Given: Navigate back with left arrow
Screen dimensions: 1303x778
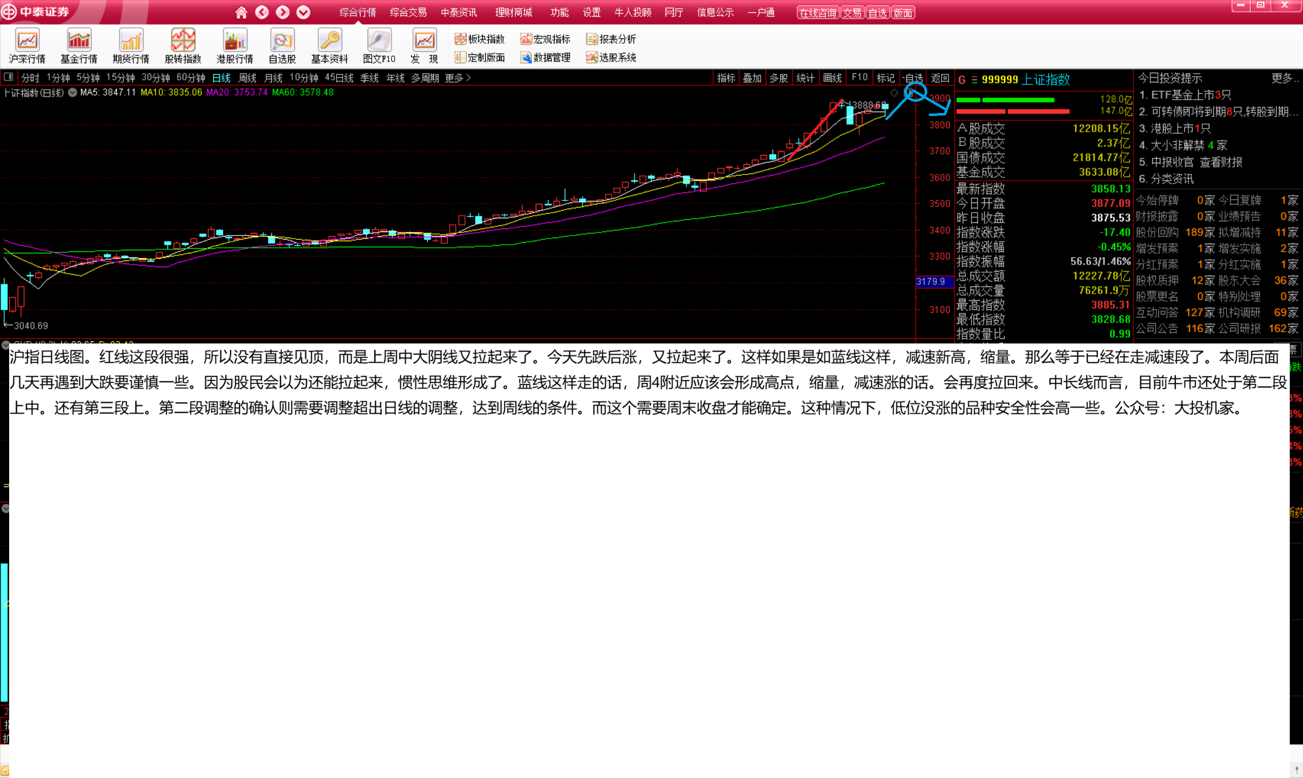Looking at the screenshot, I should coord(262,12).
